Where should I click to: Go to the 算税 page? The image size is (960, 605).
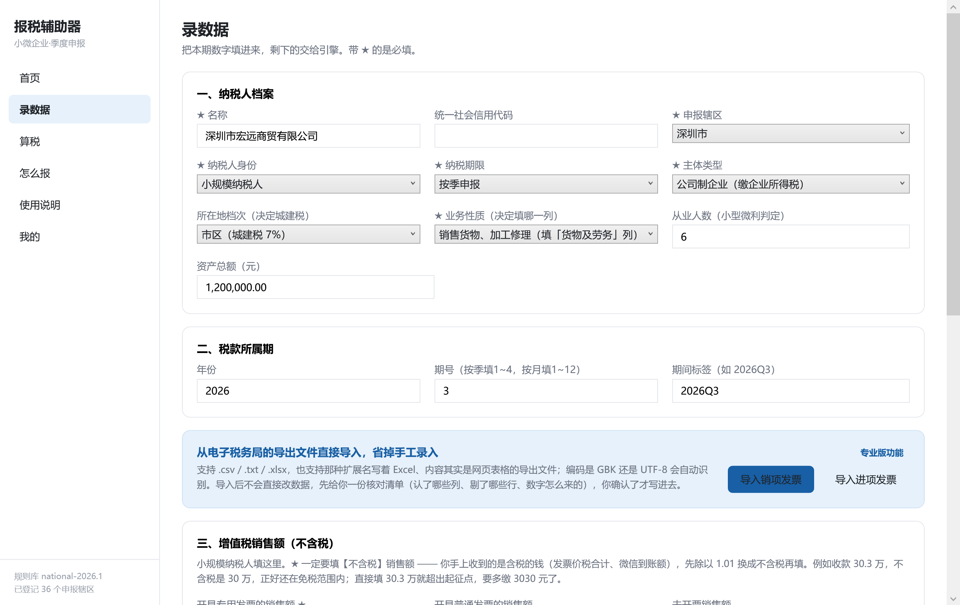[79, 141]
